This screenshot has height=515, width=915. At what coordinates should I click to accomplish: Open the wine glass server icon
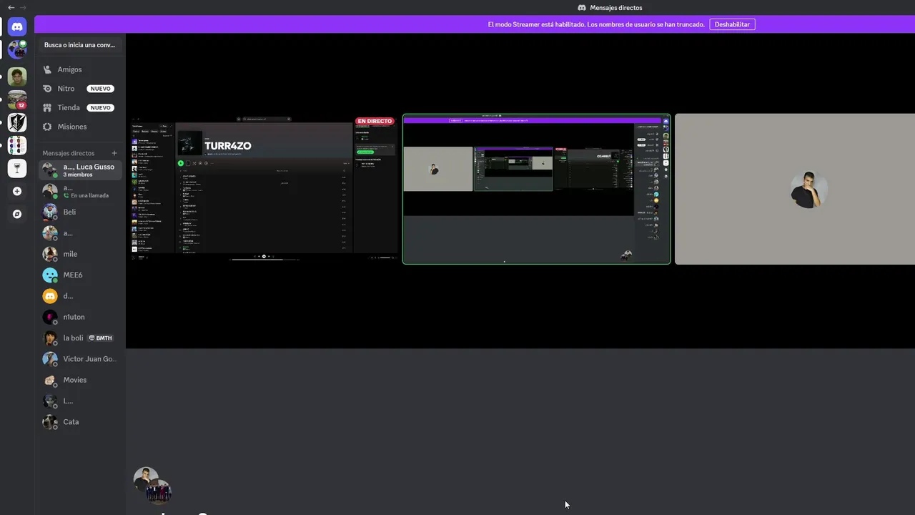coord(17,168)
